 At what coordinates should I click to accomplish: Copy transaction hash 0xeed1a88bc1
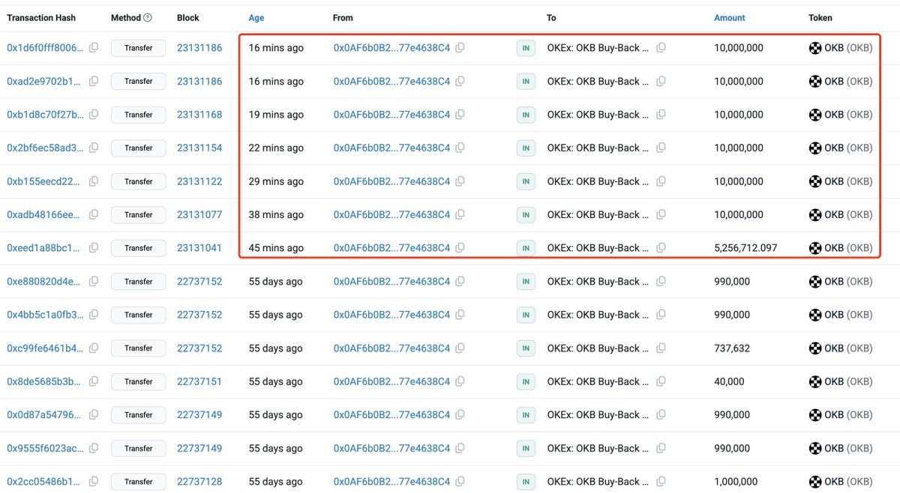click(x=94, y=248)
